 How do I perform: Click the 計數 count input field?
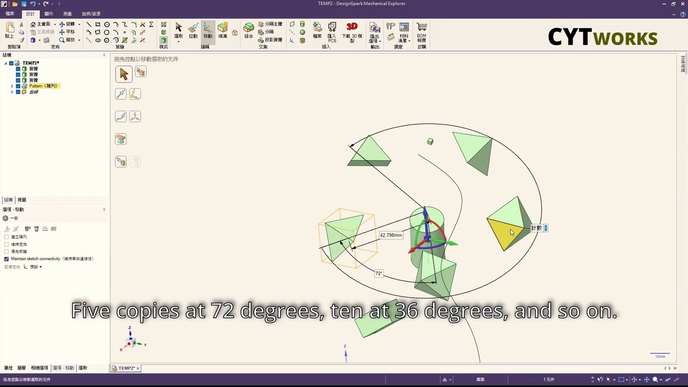click(x=546, y=228)
